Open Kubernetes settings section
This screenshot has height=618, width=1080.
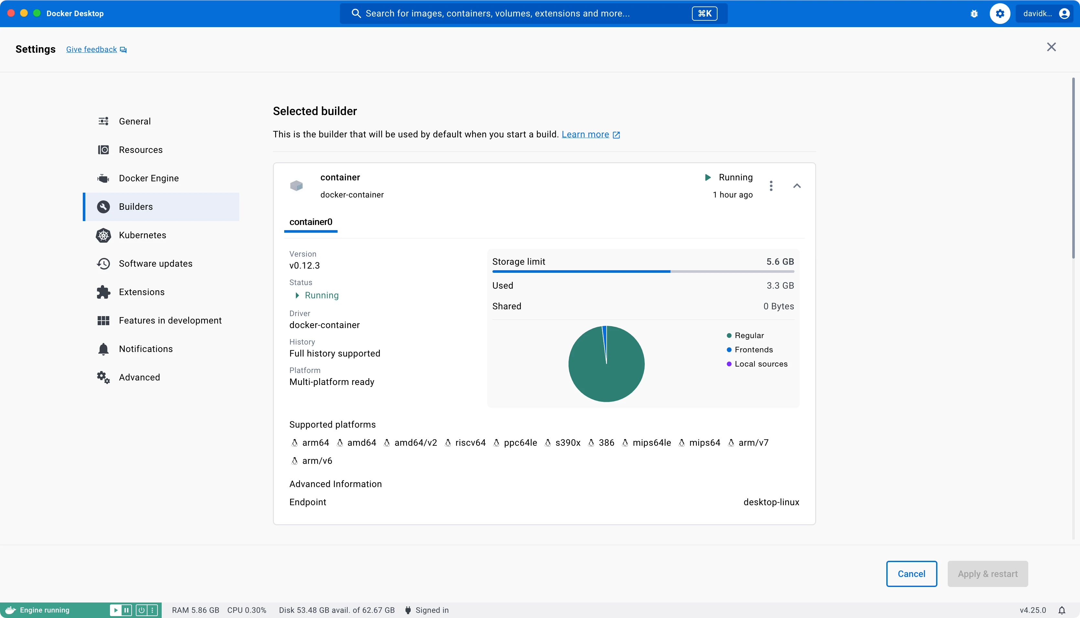pyautogui.click(x=142, y=235)
